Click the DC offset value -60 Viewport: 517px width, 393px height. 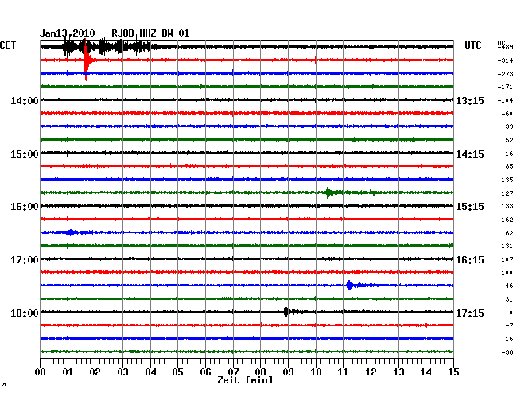(507, 114)
